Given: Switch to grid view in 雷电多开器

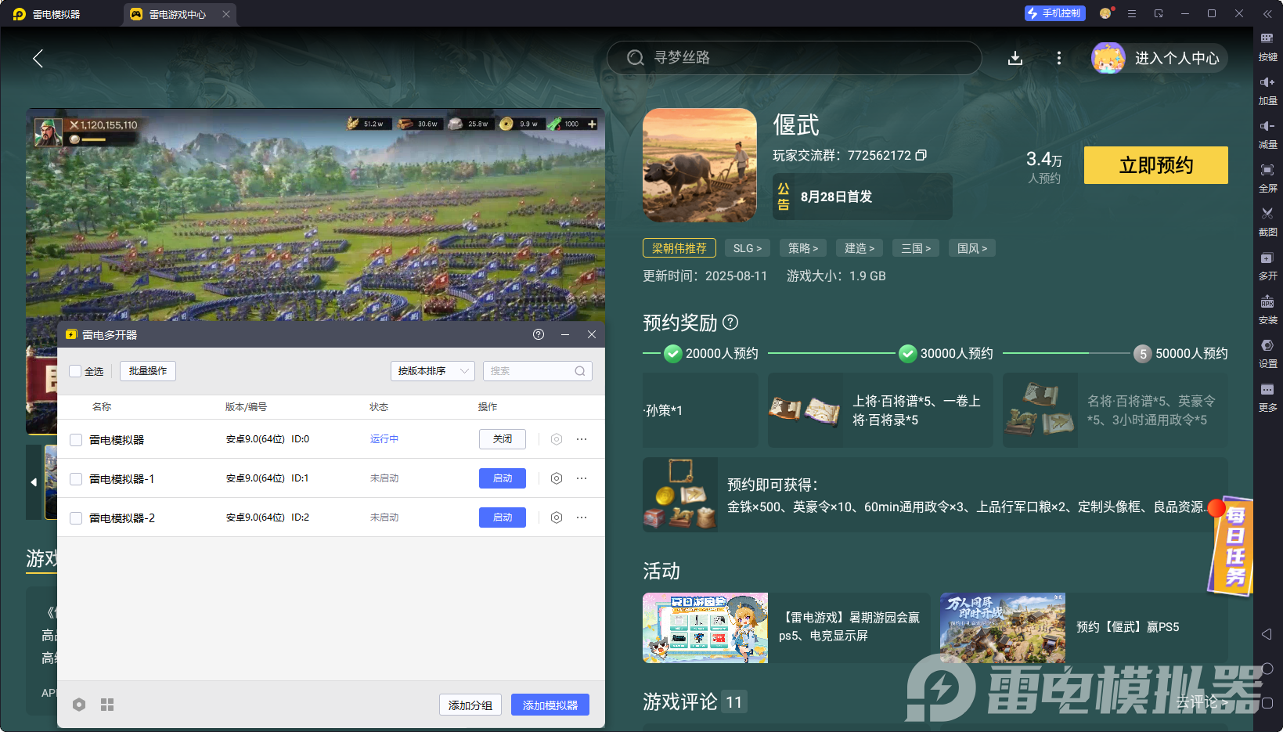Looking at the screenshot, I should [x=107, y=705].
